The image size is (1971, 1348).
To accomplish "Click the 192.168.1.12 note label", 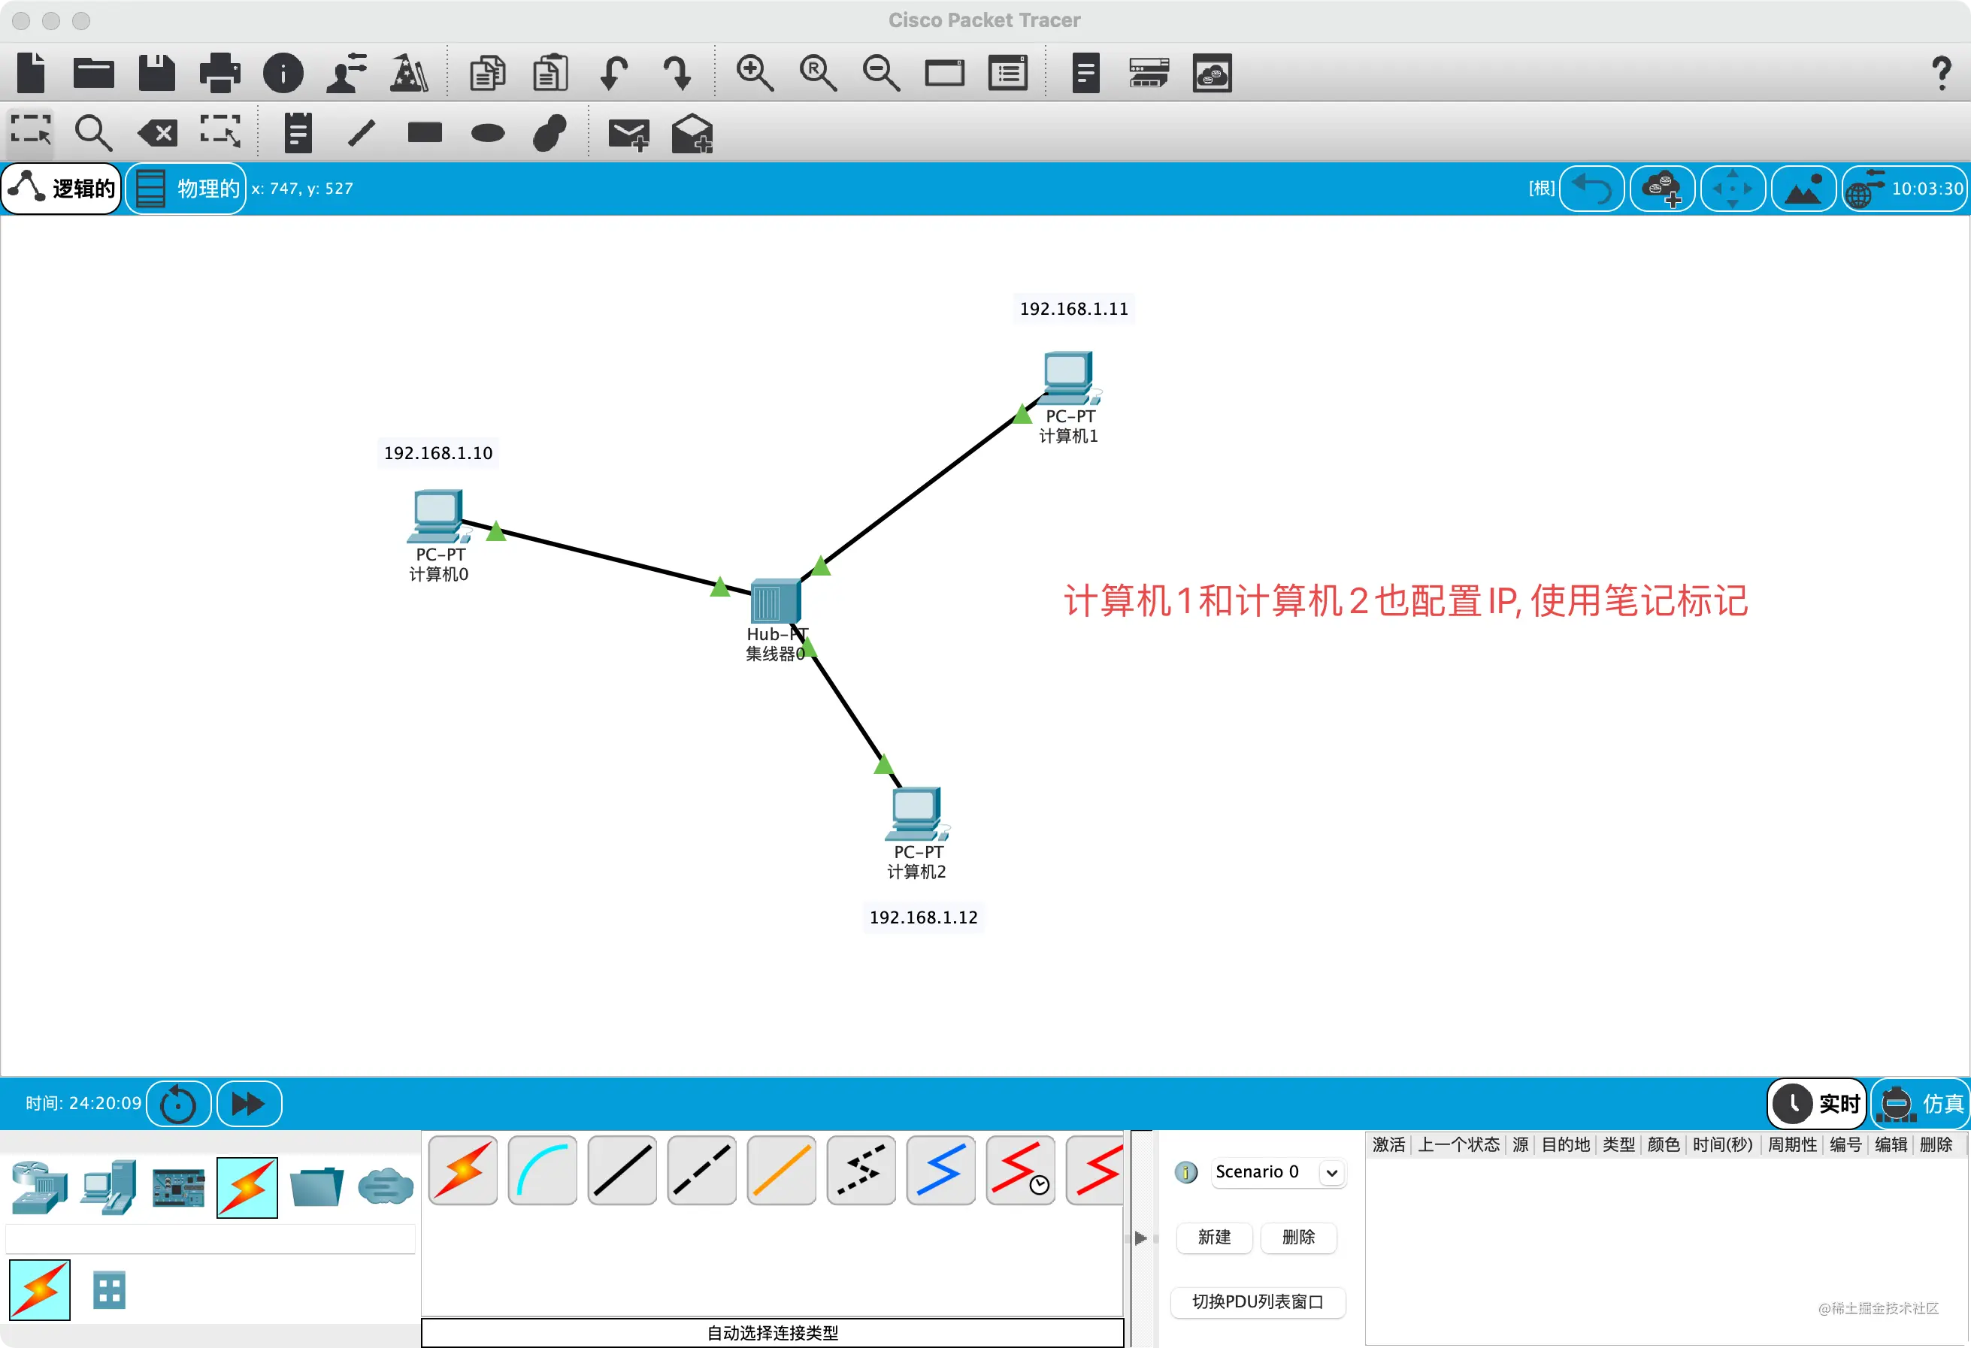I will [924, 917].
